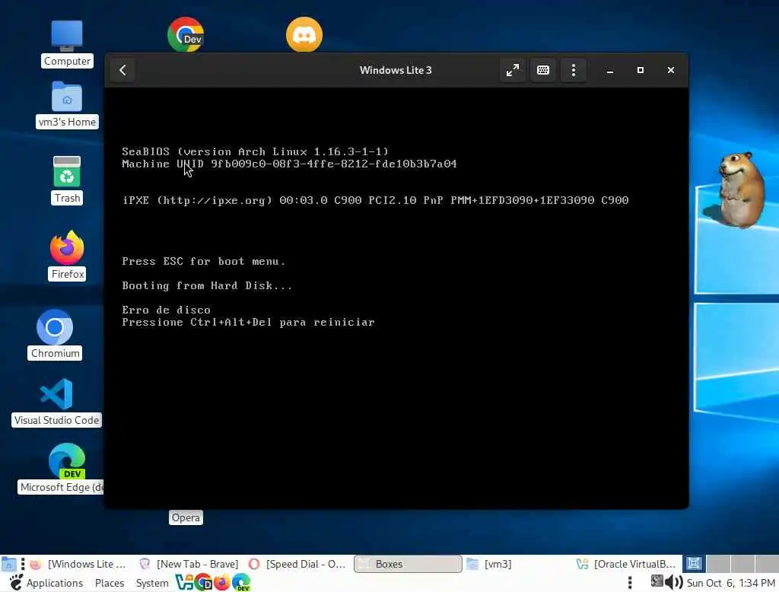Minimize the Windows Lite 3 window
Viewport: 779px width, 592px height.
tap(610, 70)
